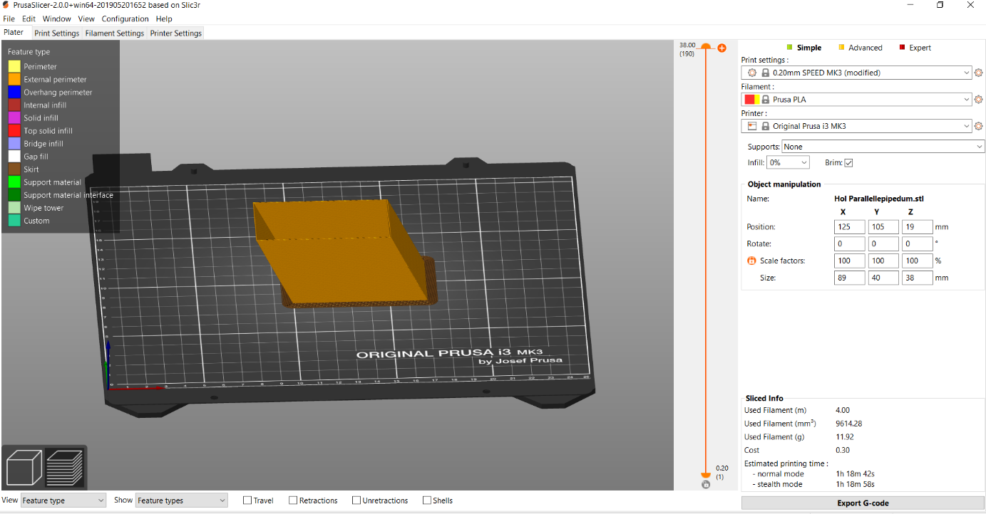Toggle the Brim checkbox
The height and width of the screenshot is (514, 986).
848,163
